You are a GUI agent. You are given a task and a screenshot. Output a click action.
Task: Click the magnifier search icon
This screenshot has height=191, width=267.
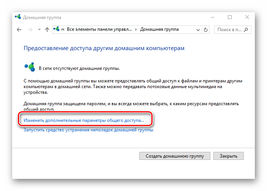(x=246, y=30)
